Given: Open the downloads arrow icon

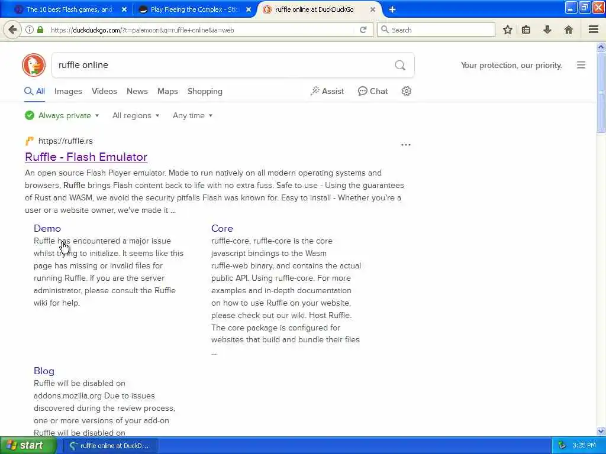Looking at the screenshot, I should click(547, 30).
